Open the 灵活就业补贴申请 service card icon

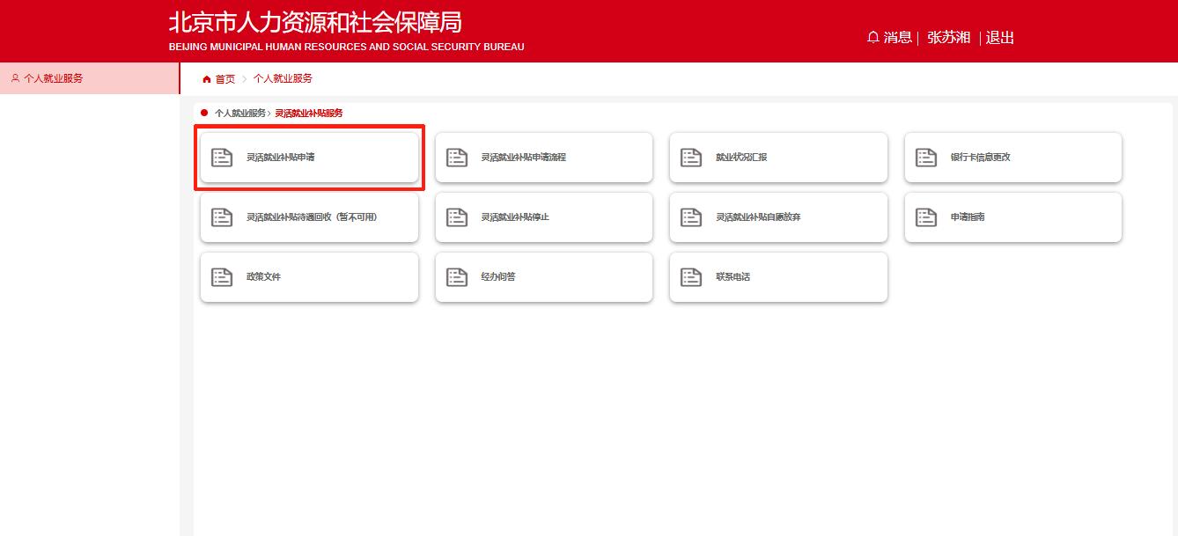[x=222, y=156]
